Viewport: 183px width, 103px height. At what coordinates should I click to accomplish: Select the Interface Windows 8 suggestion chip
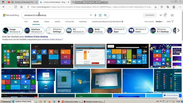point(34,31)
